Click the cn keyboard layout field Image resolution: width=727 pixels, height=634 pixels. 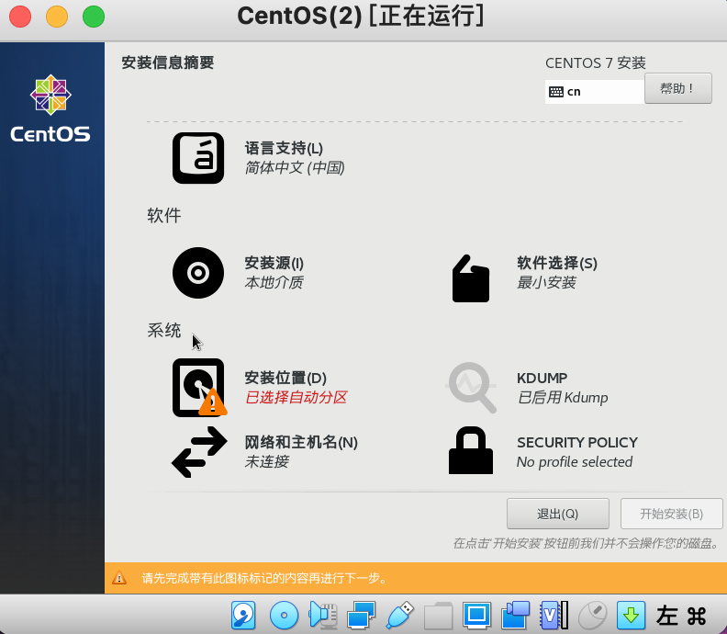coord(595,92)
